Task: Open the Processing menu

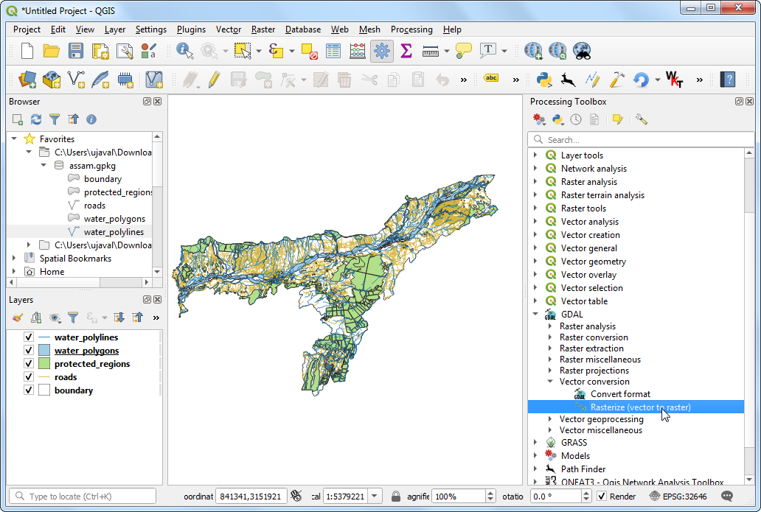Action: tap(411, 29)
